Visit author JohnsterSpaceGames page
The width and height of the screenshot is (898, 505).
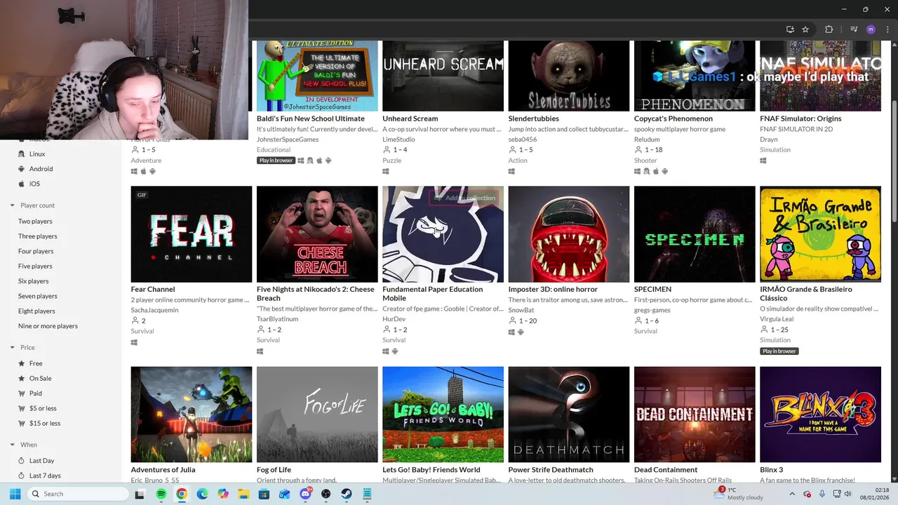(288, 140)
